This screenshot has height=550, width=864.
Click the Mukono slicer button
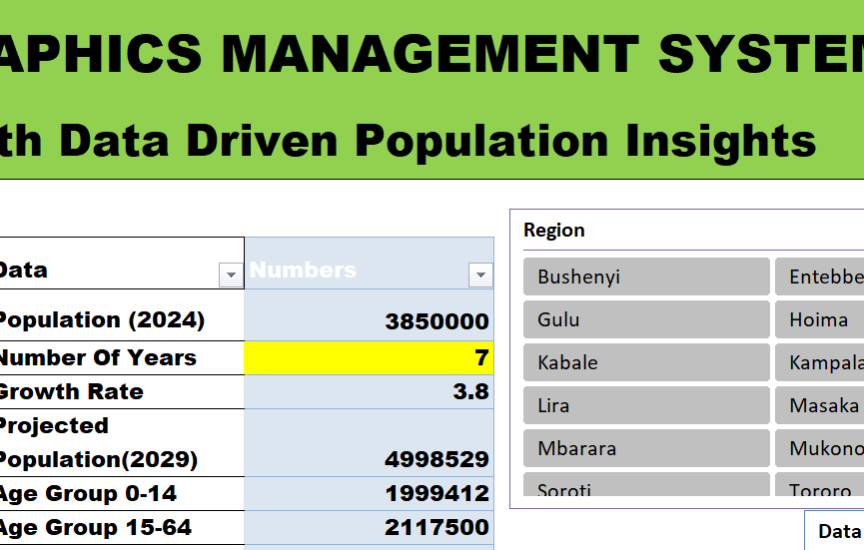point(819,448)
